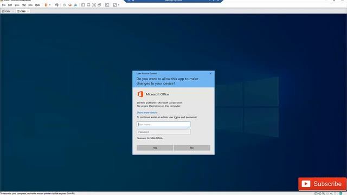Click Verified publisher Microsoft Corporation text
Image resolution: width=347 pixels, height=195 pixels.
click(x=159, y=102)
